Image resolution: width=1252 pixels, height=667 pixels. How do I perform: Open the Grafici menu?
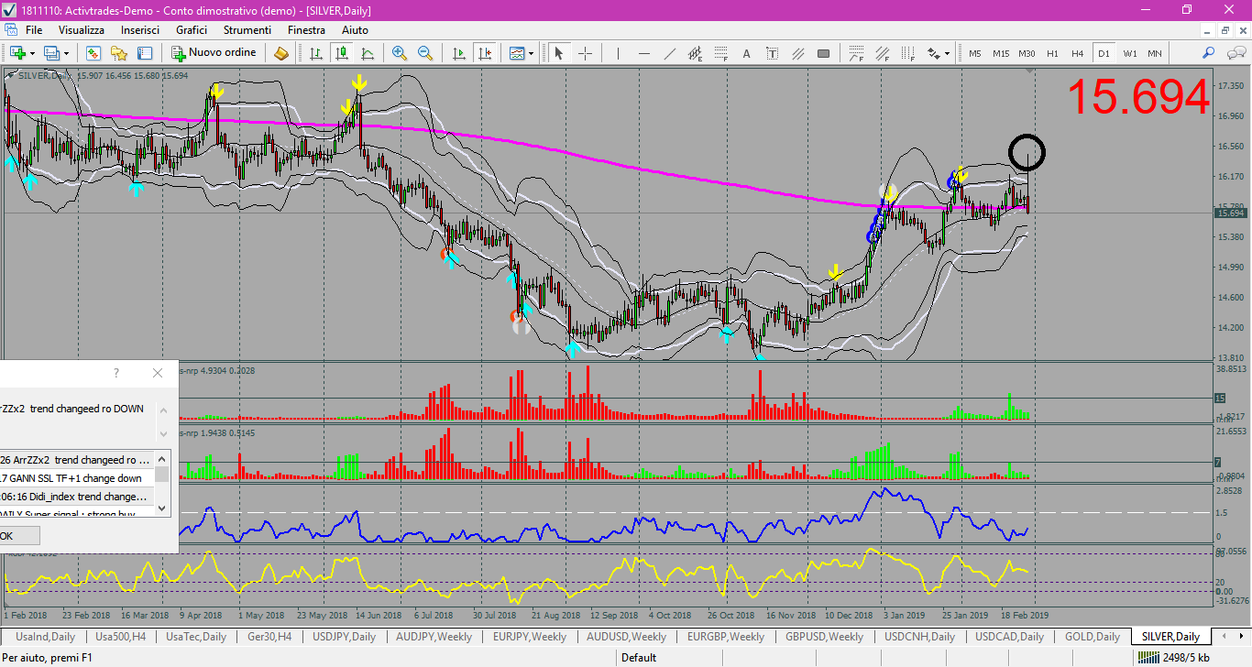tap(192, 30)
